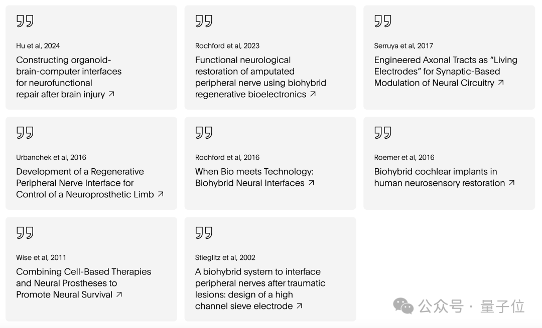Click arrow icon after Neuroprosthetic Limb
The image size is (542, 328).
pos(161,194)
